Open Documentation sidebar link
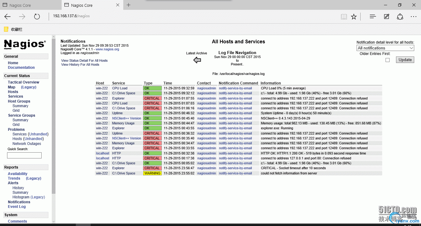 [x=21, y=68]
